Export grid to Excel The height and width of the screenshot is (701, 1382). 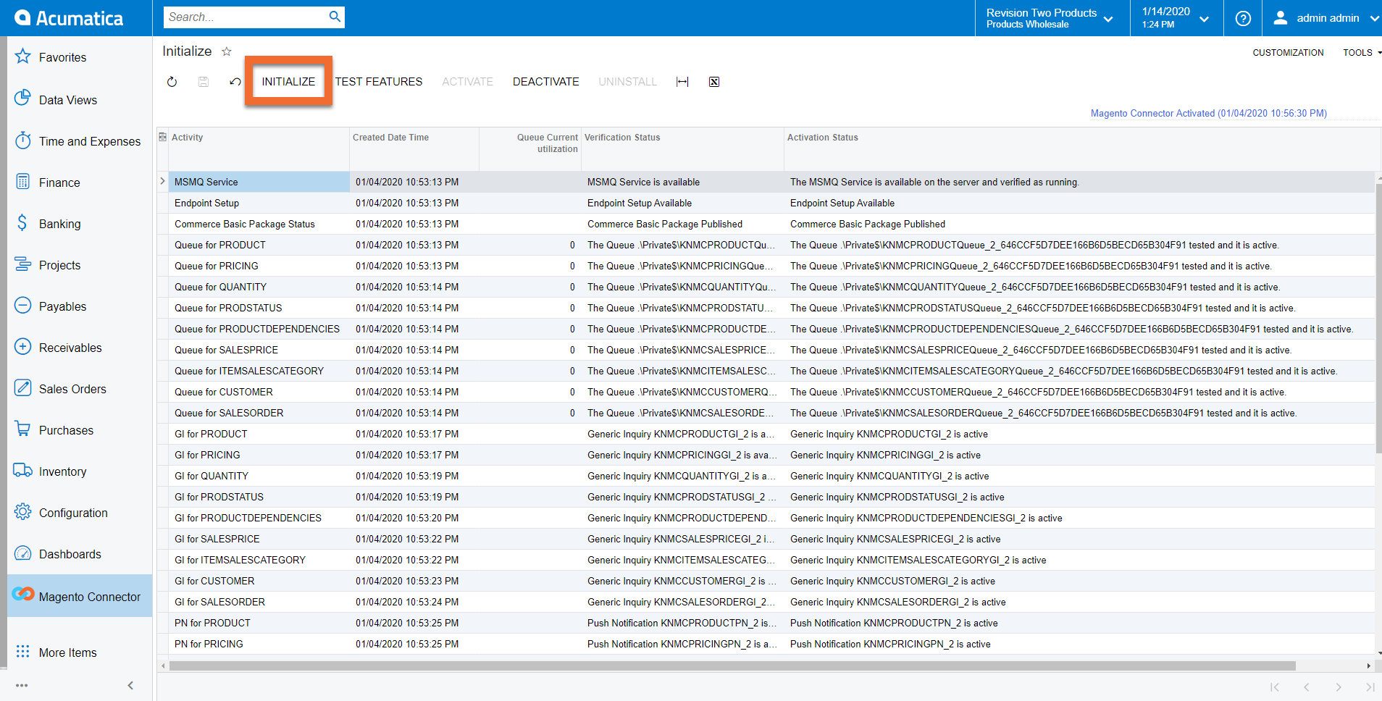pos(714,82)
